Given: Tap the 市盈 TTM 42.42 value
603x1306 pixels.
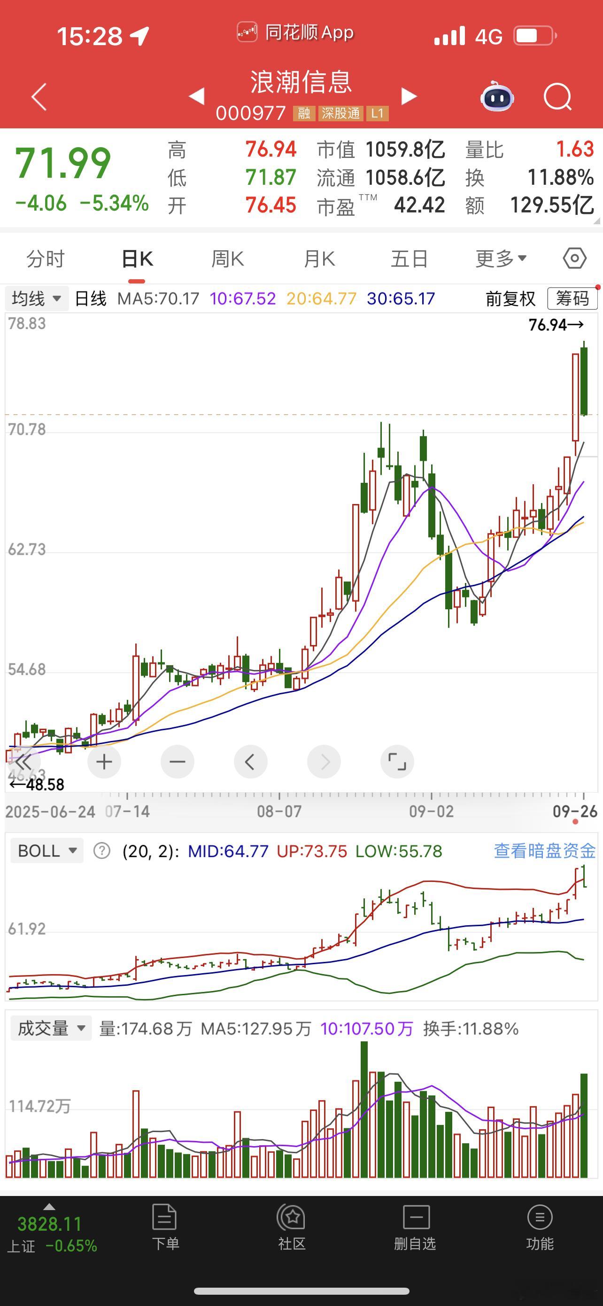Looking at the screenshot, I should coord(419,205).
